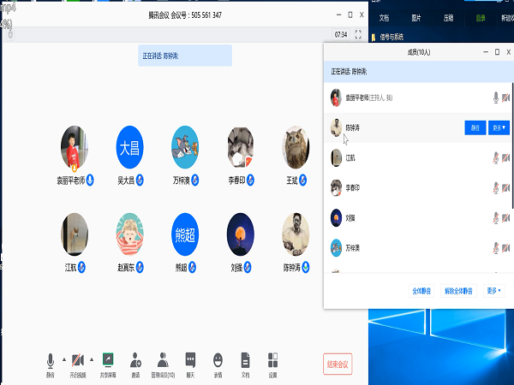
Task: Click muted mic icon beside 王斌 grid name
Action: (x=303, y=180)
